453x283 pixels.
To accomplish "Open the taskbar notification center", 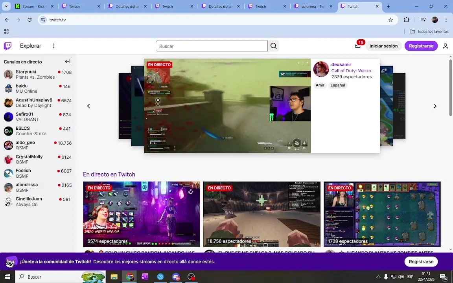I will [444, 277].
